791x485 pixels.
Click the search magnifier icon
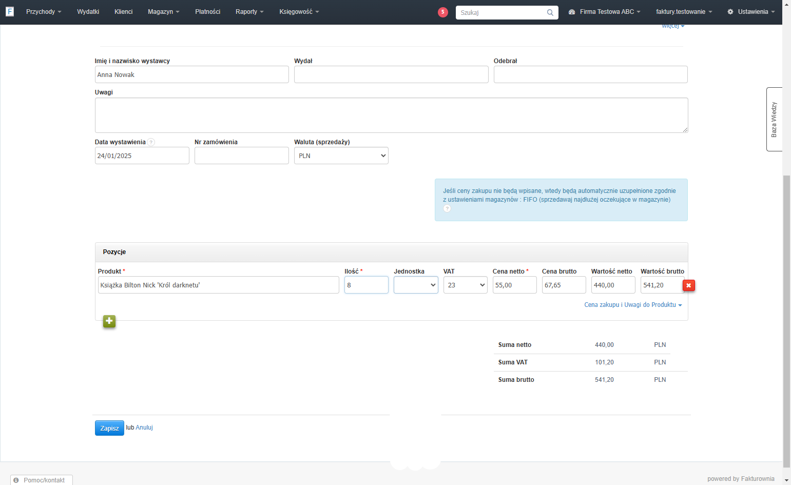click(x=550, y=12)
